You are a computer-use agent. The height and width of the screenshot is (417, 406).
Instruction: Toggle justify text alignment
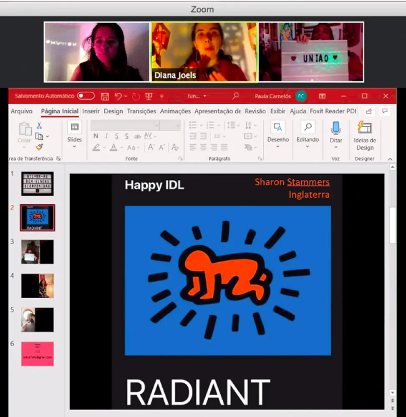pyautogui.click(x=224, y=147)
